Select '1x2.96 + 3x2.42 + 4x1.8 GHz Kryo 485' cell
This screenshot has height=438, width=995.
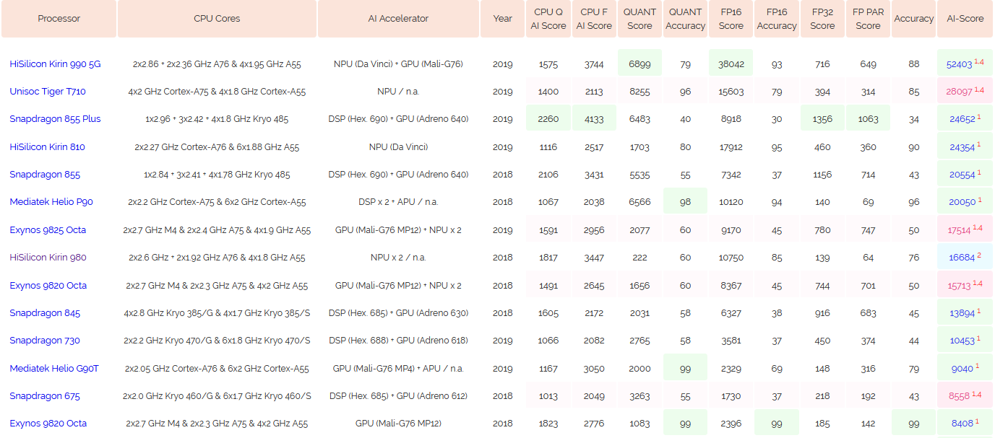coord(217,119)
